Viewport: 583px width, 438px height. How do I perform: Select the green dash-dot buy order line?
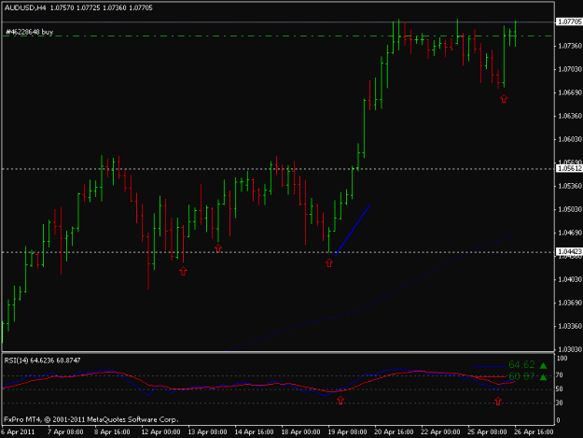[278, 36]
